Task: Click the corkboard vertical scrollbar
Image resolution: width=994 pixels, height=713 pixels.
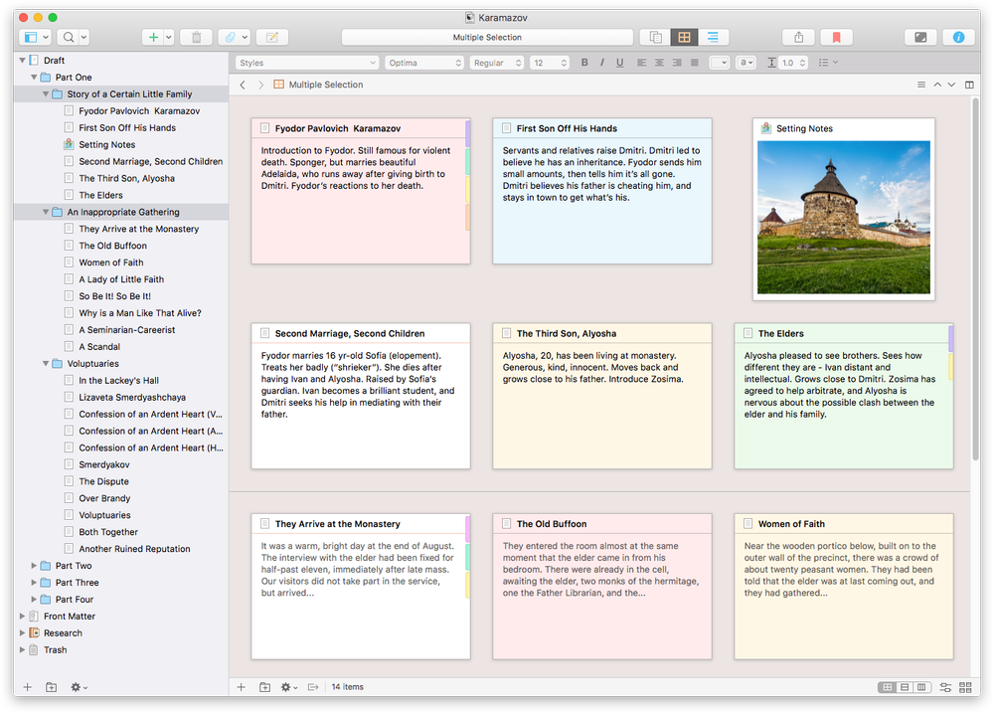Action: [x=976, y=279]
